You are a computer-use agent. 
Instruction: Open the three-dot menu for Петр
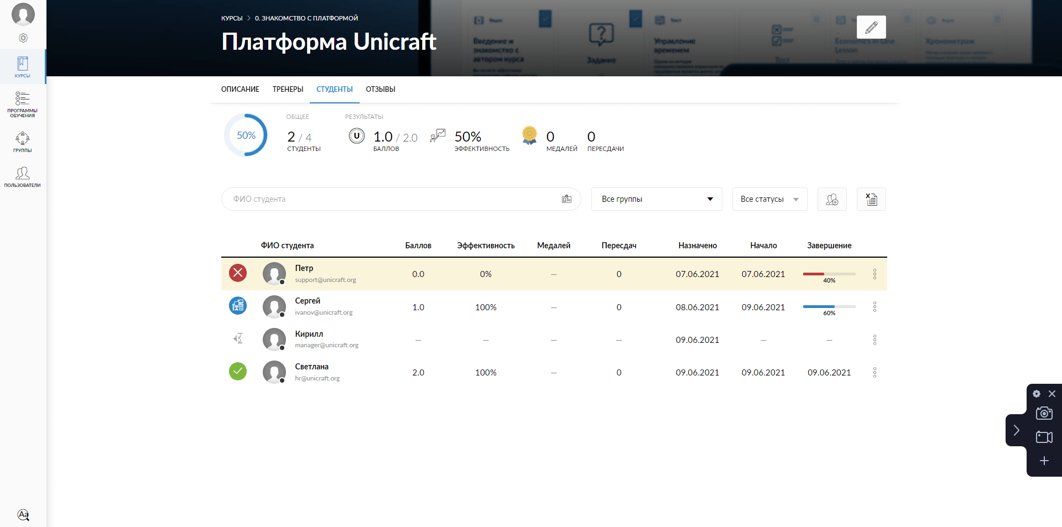tap(874, 274)
